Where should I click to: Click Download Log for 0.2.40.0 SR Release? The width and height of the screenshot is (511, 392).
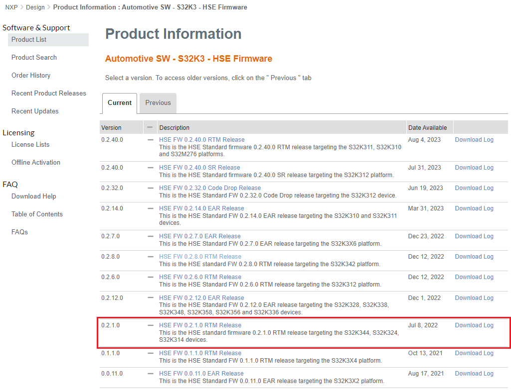point(474,167)
